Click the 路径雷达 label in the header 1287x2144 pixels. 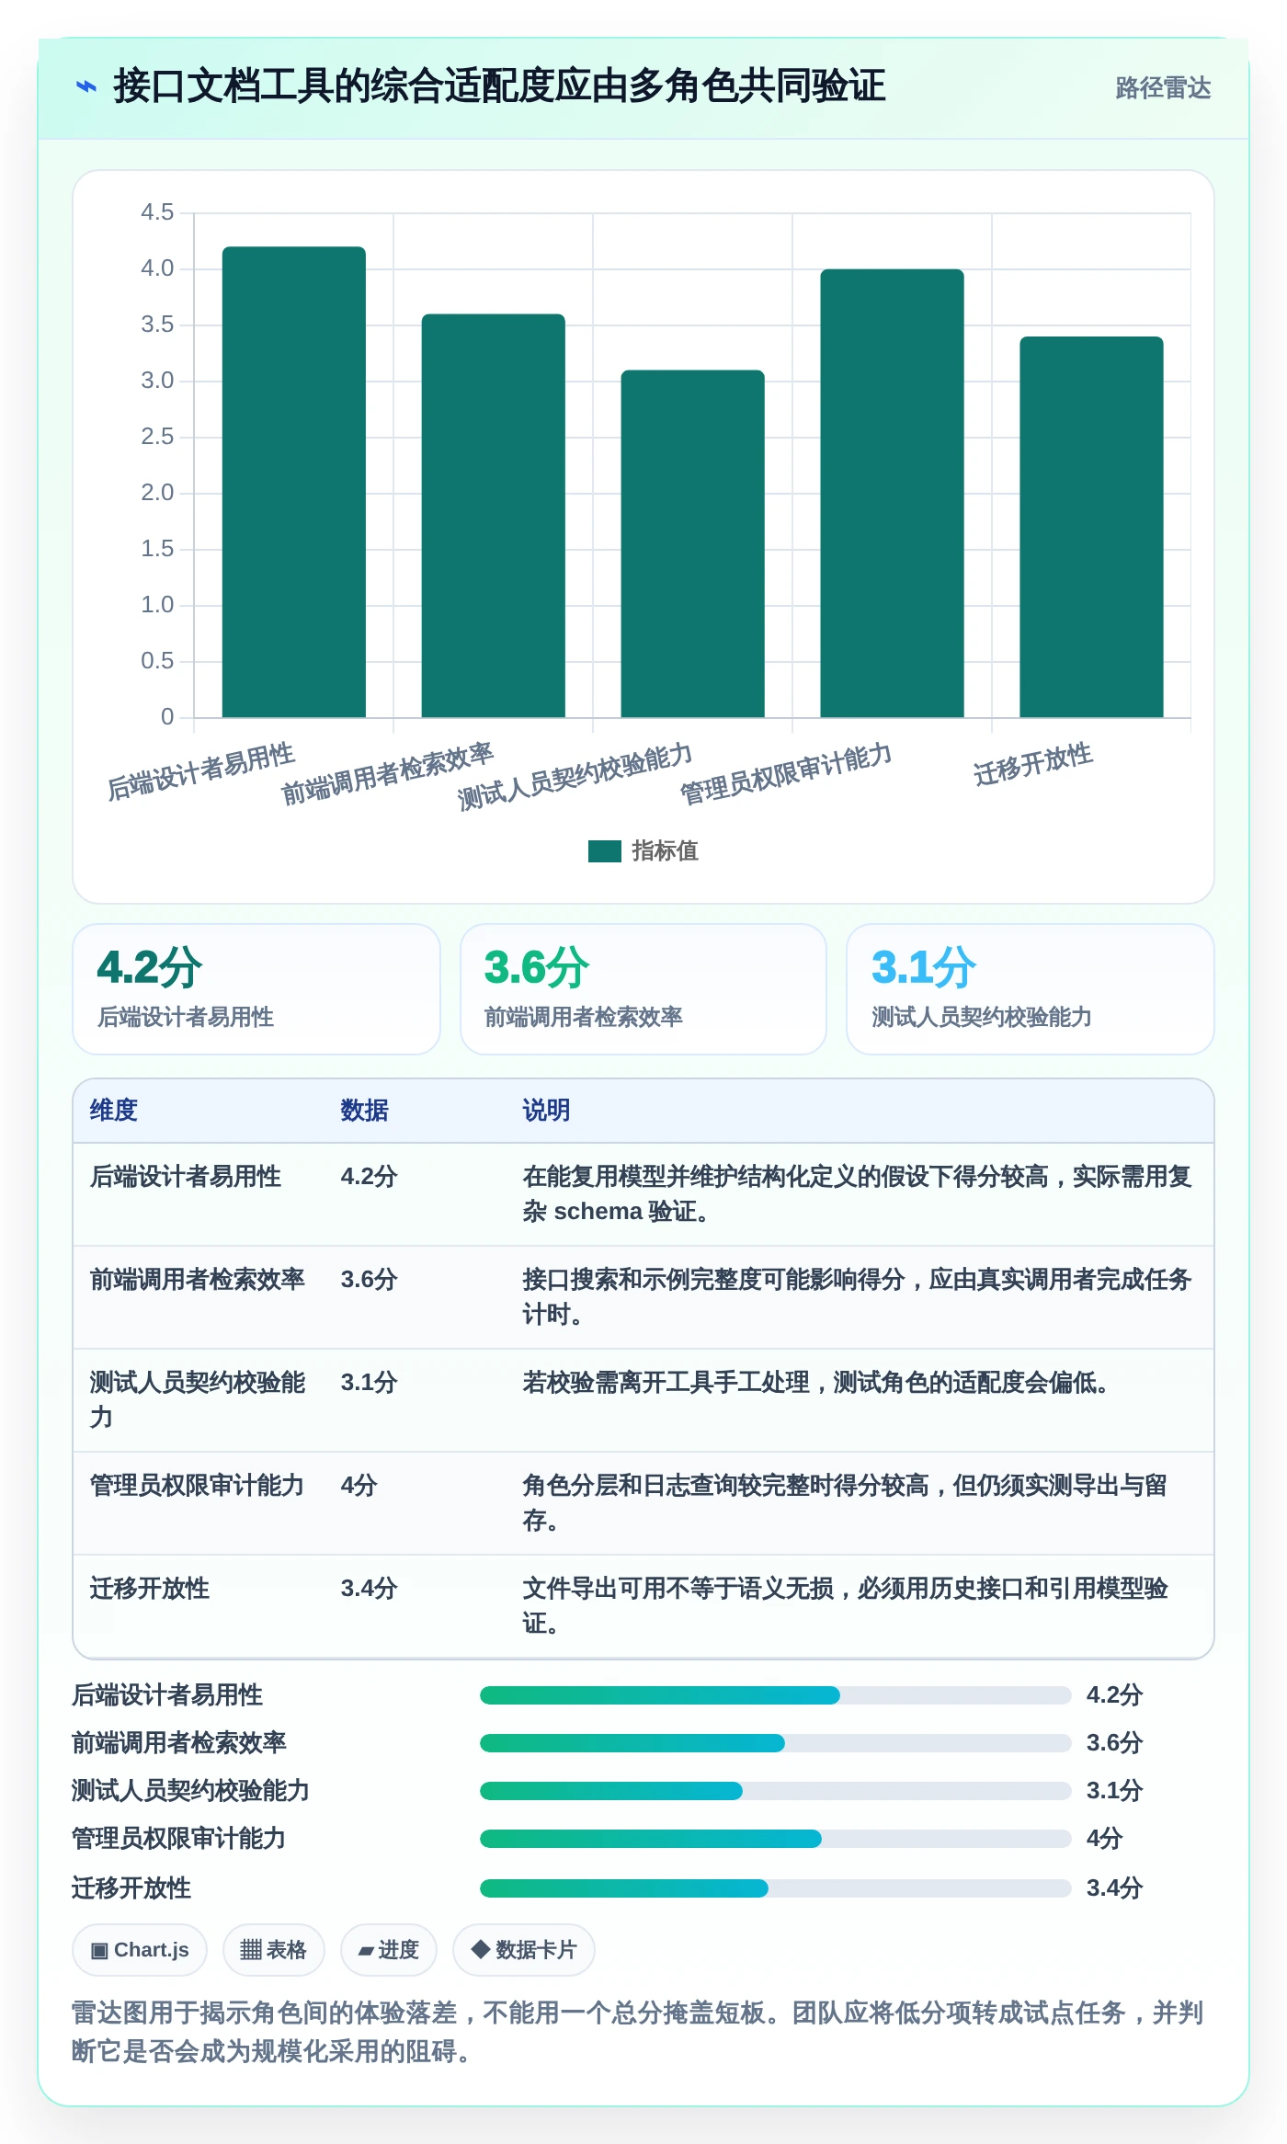(1163, 88)
